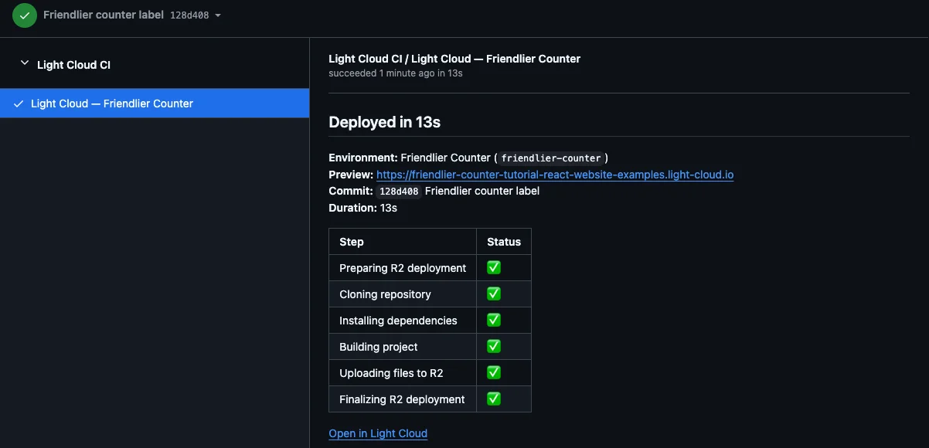Click the Uploading files to R2 status checkmark

click(x=494, y=372)
